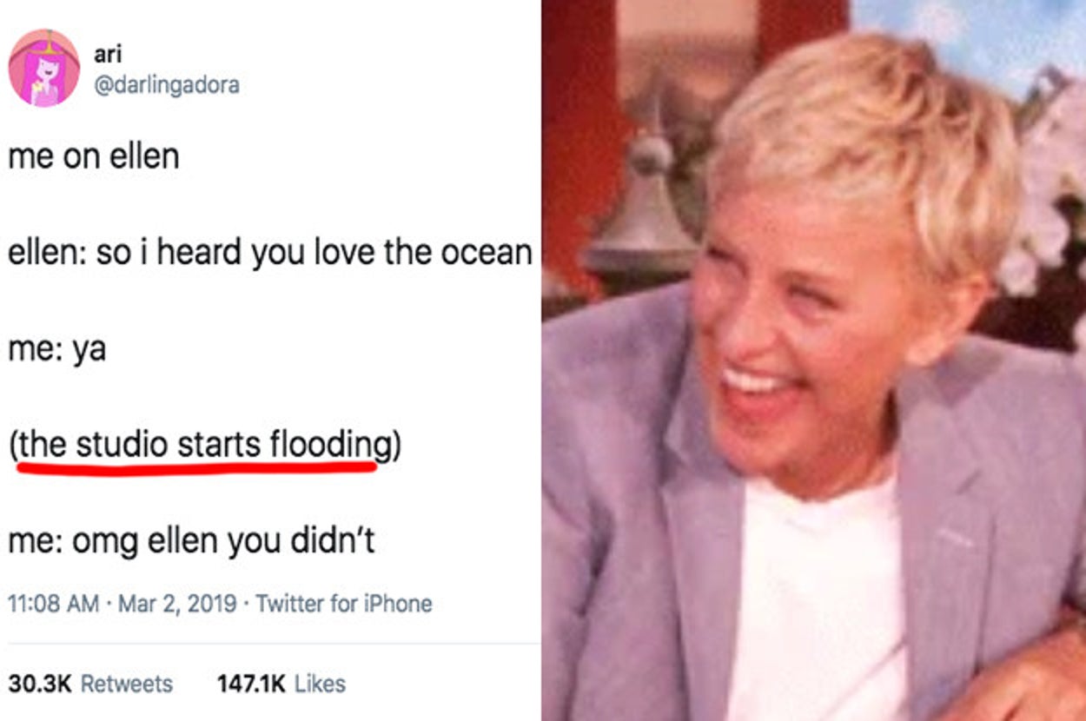Viewport: 1086px width, 721px height.
Task: View the 147.1K Likes list
Action: [x=281, y=684]
